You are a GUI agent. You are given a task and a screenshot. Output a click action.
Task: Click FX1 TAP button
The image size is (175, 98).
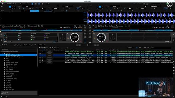click(x=83, y=8)
